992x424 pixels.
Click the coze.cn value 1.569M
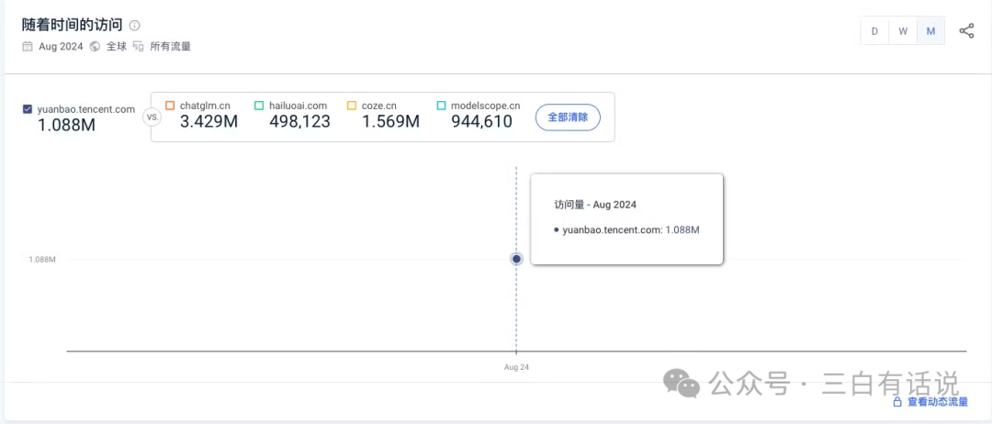[391, 121]
